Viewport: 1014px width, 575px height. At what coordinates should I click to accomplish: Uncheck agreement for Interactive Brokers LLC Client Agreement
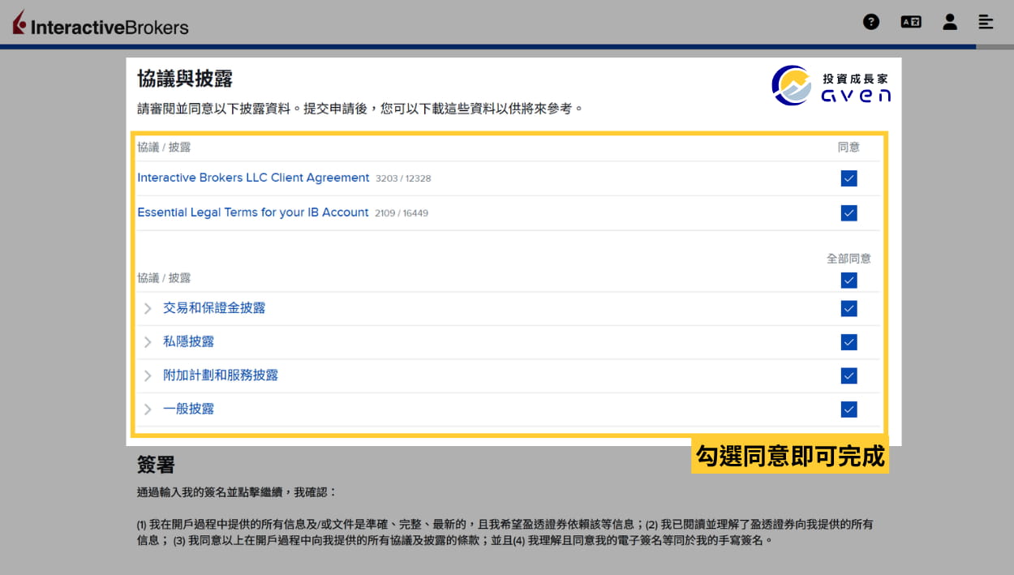[849, 178]
